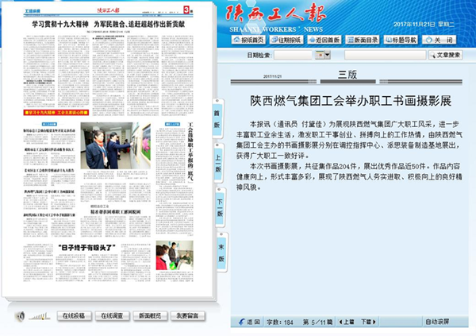Image resolution: width=476 pixels, height=336 pixels.
Task: Focus the article search text field
Action: click(x=385, y=55)
